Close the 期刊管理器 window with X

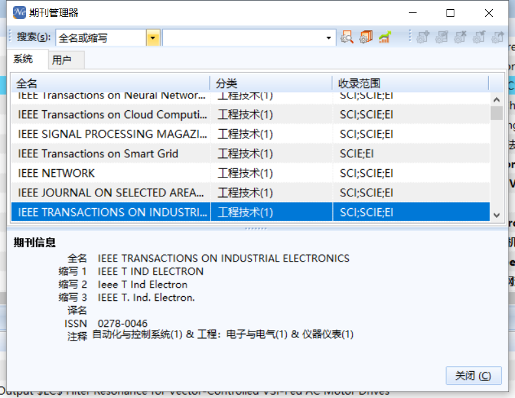coord(489,13)
